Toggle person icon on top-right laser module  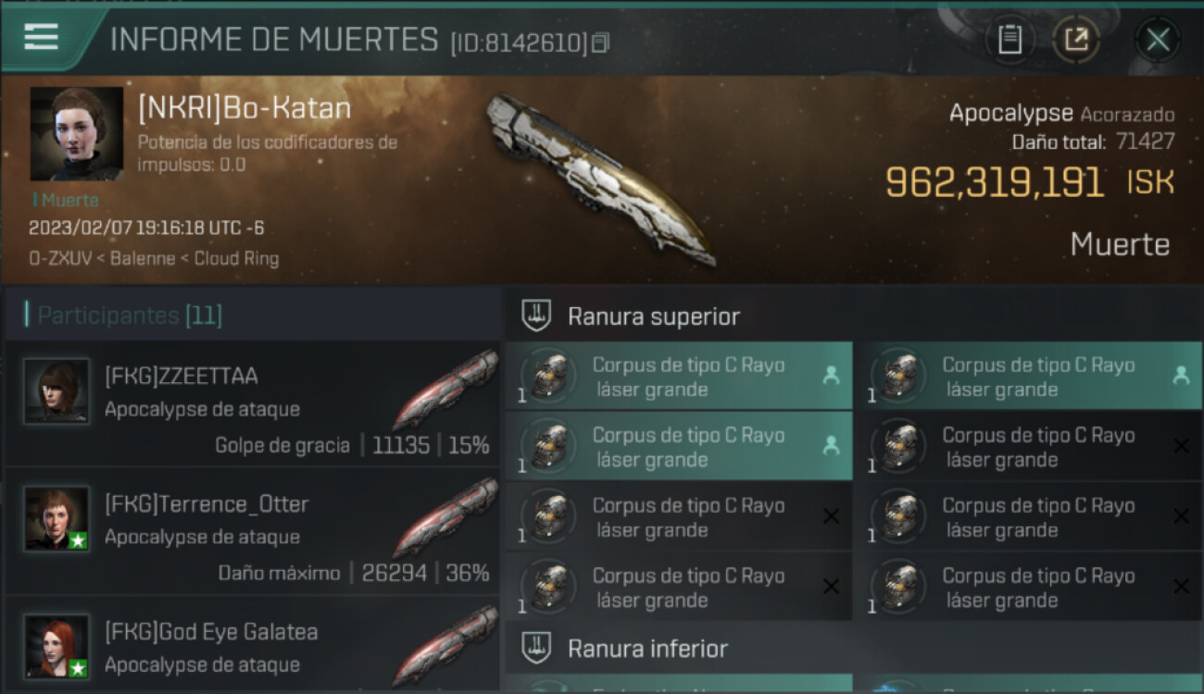[1180, 376]
